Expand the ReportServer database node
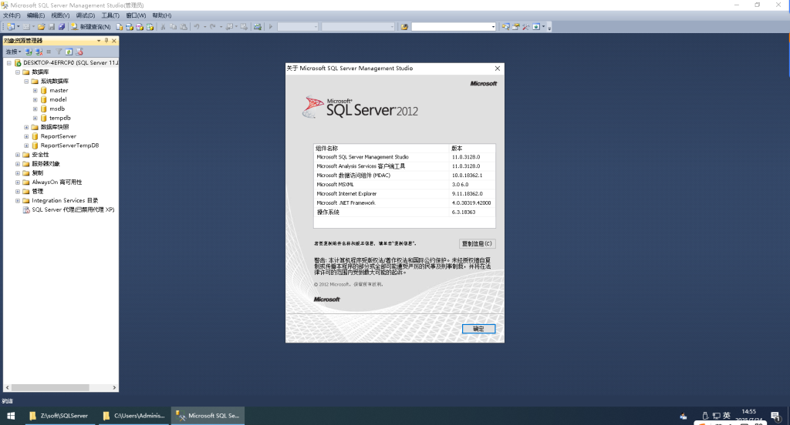 coord(26,136)
